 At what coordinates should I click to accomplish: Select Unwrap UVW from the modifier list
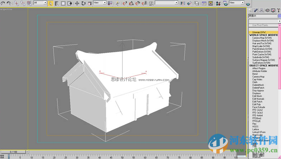pos(259,32)
